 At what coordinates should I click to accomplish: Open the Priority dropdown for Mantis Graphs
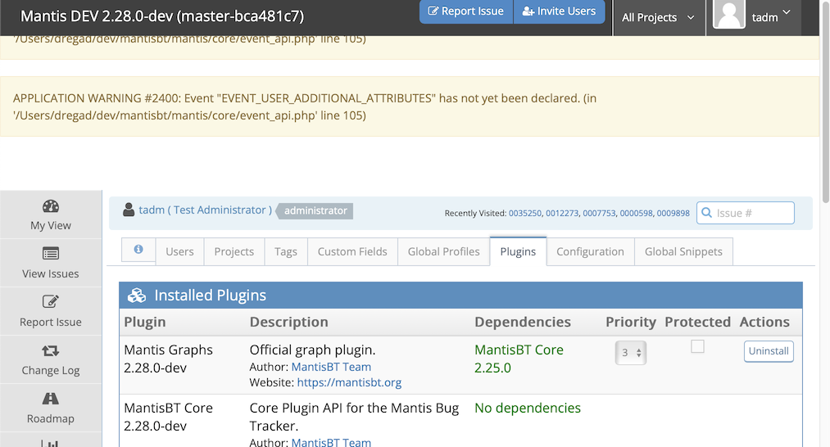[630, 353]
